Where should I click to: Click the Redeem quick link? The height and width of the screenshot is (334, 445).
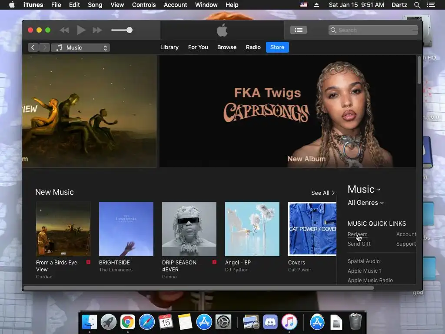(x=357, y=234)
